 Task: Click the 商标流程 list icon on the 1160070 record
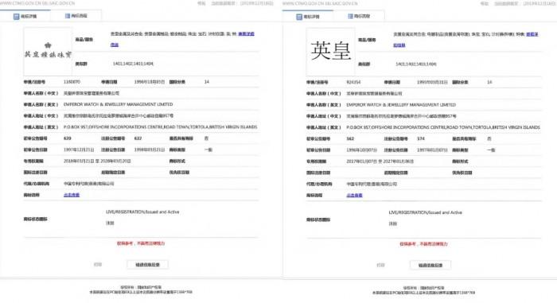(x=68, y=16)
